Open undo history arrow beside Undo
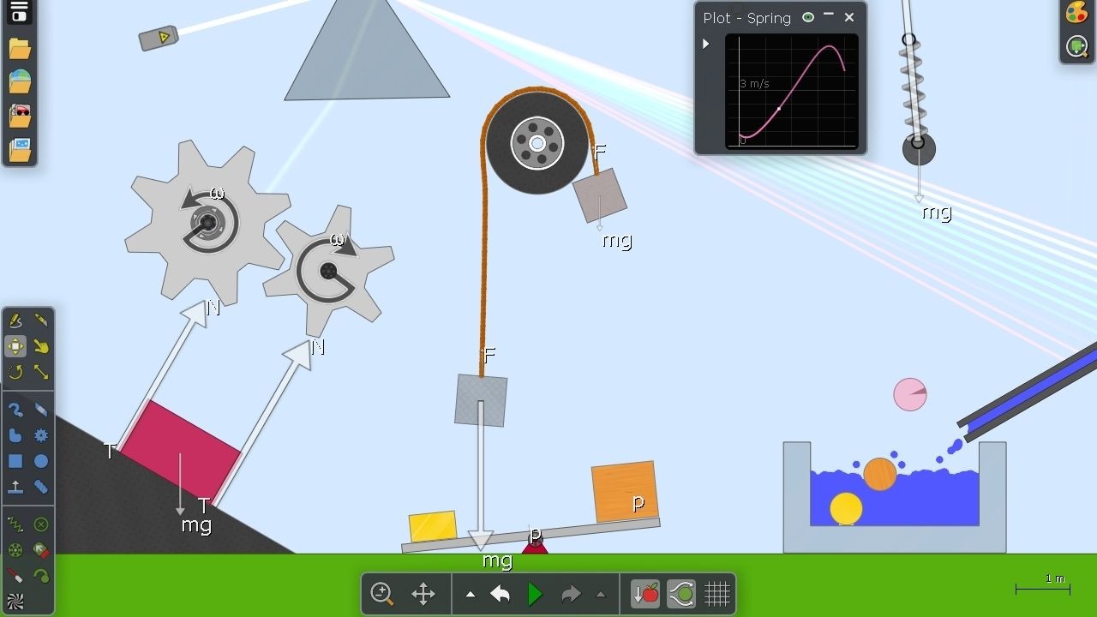 [x=471, y=594]
